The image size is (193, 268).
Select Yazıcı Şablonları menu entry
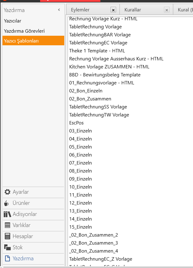21,41
